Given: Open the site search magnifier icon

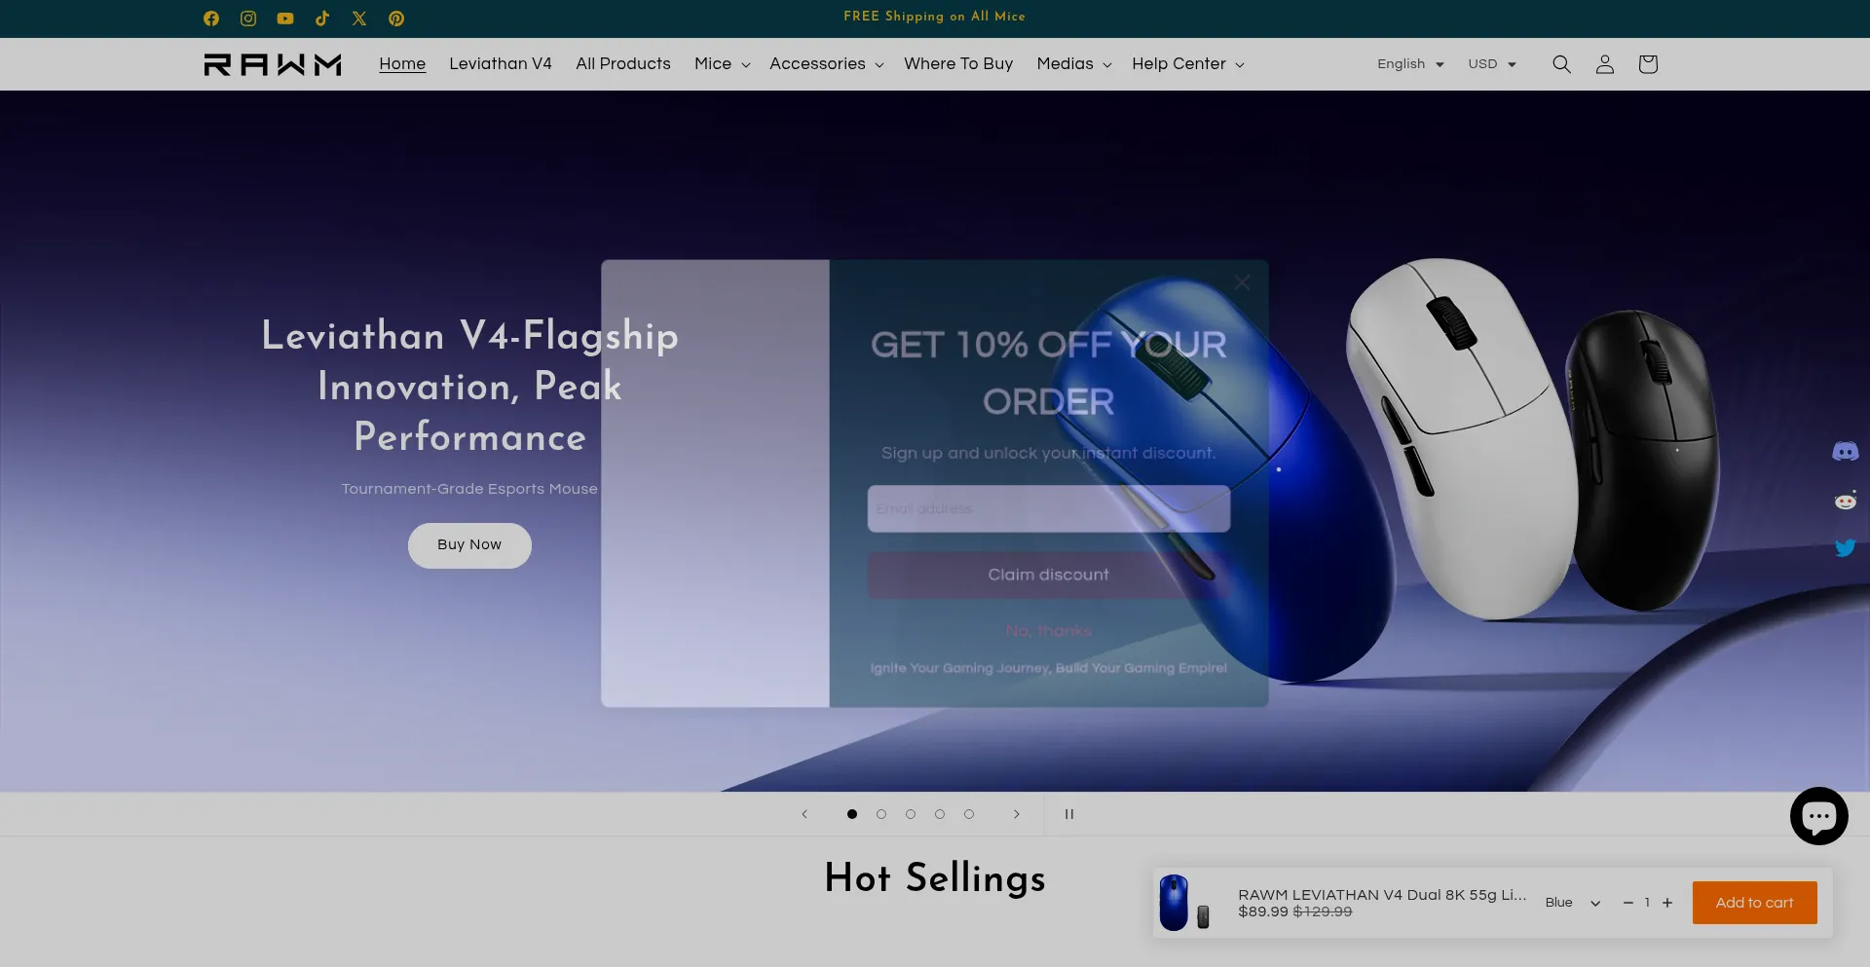Looking at the screenshot, I should (1561, 64).
